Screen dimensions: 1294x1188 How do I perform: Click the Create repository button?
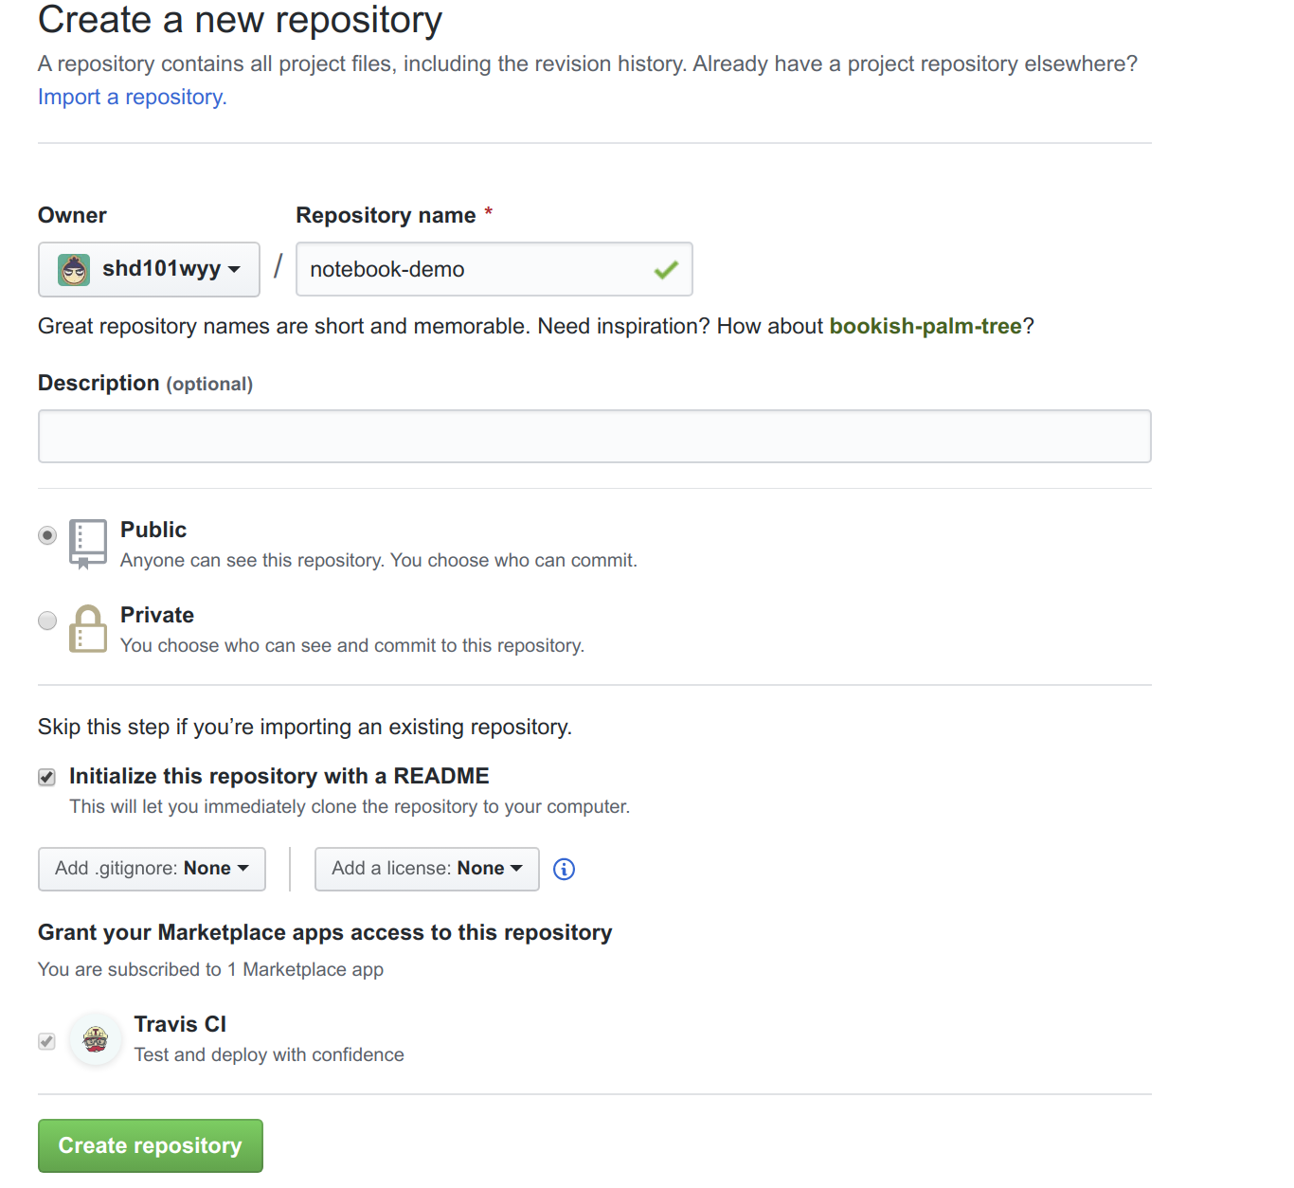[151, 1145]
